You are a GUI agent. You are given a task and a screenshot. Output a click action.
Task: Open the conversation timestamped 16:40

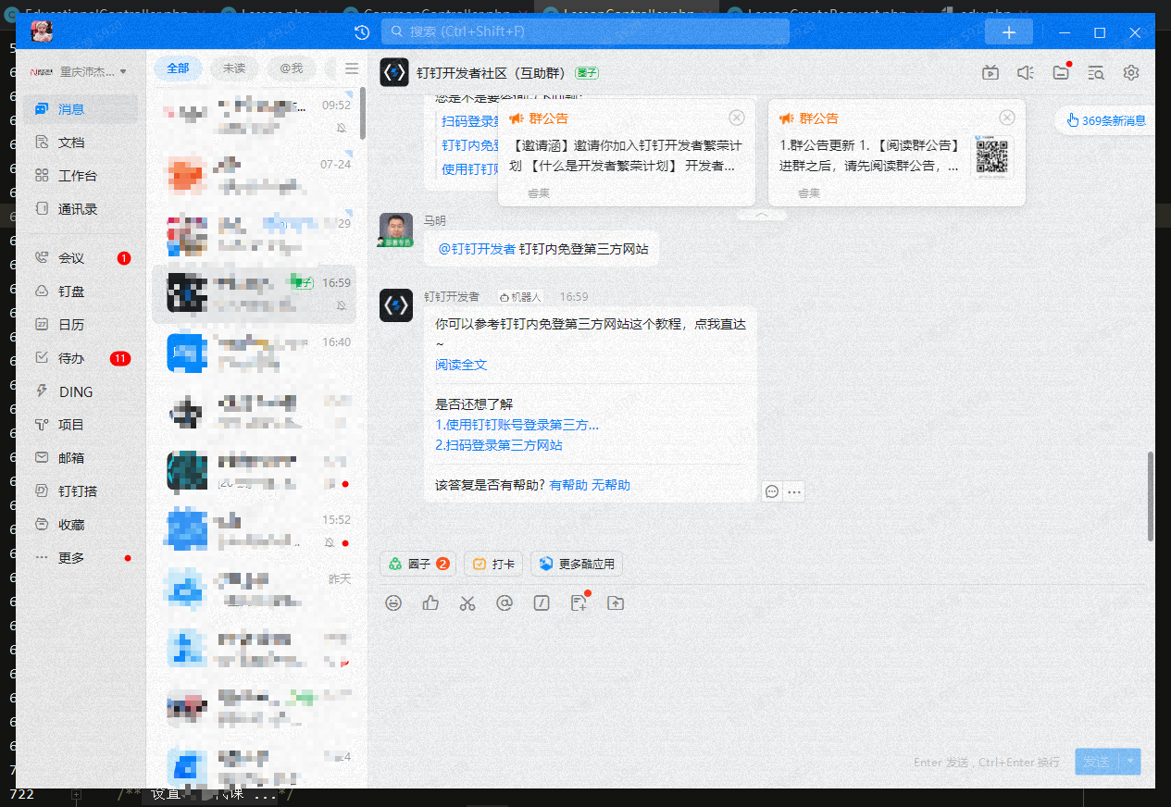pyautogui.click(x=254, y=353)
